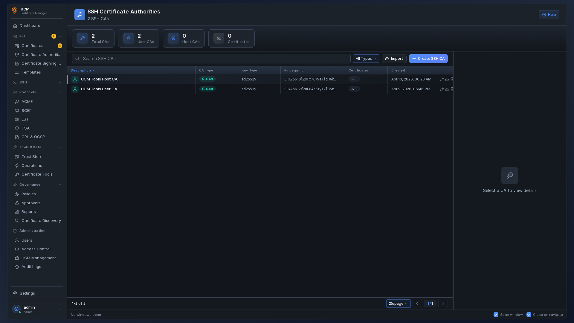Select Templates under PKI

pos(31,72)
